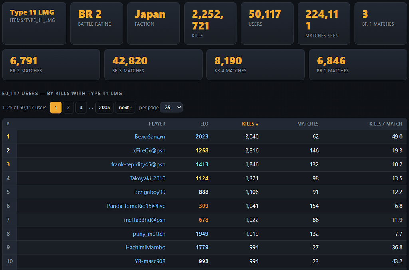This screenshot has height=270, width=409.
Task: Sort table by MATCHES column header
Action: click(x=308, y=124)
